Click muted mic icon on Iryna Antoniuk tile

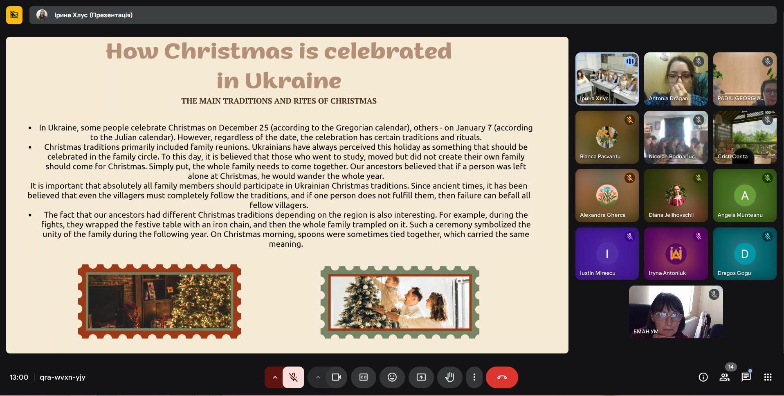(699, 236)
